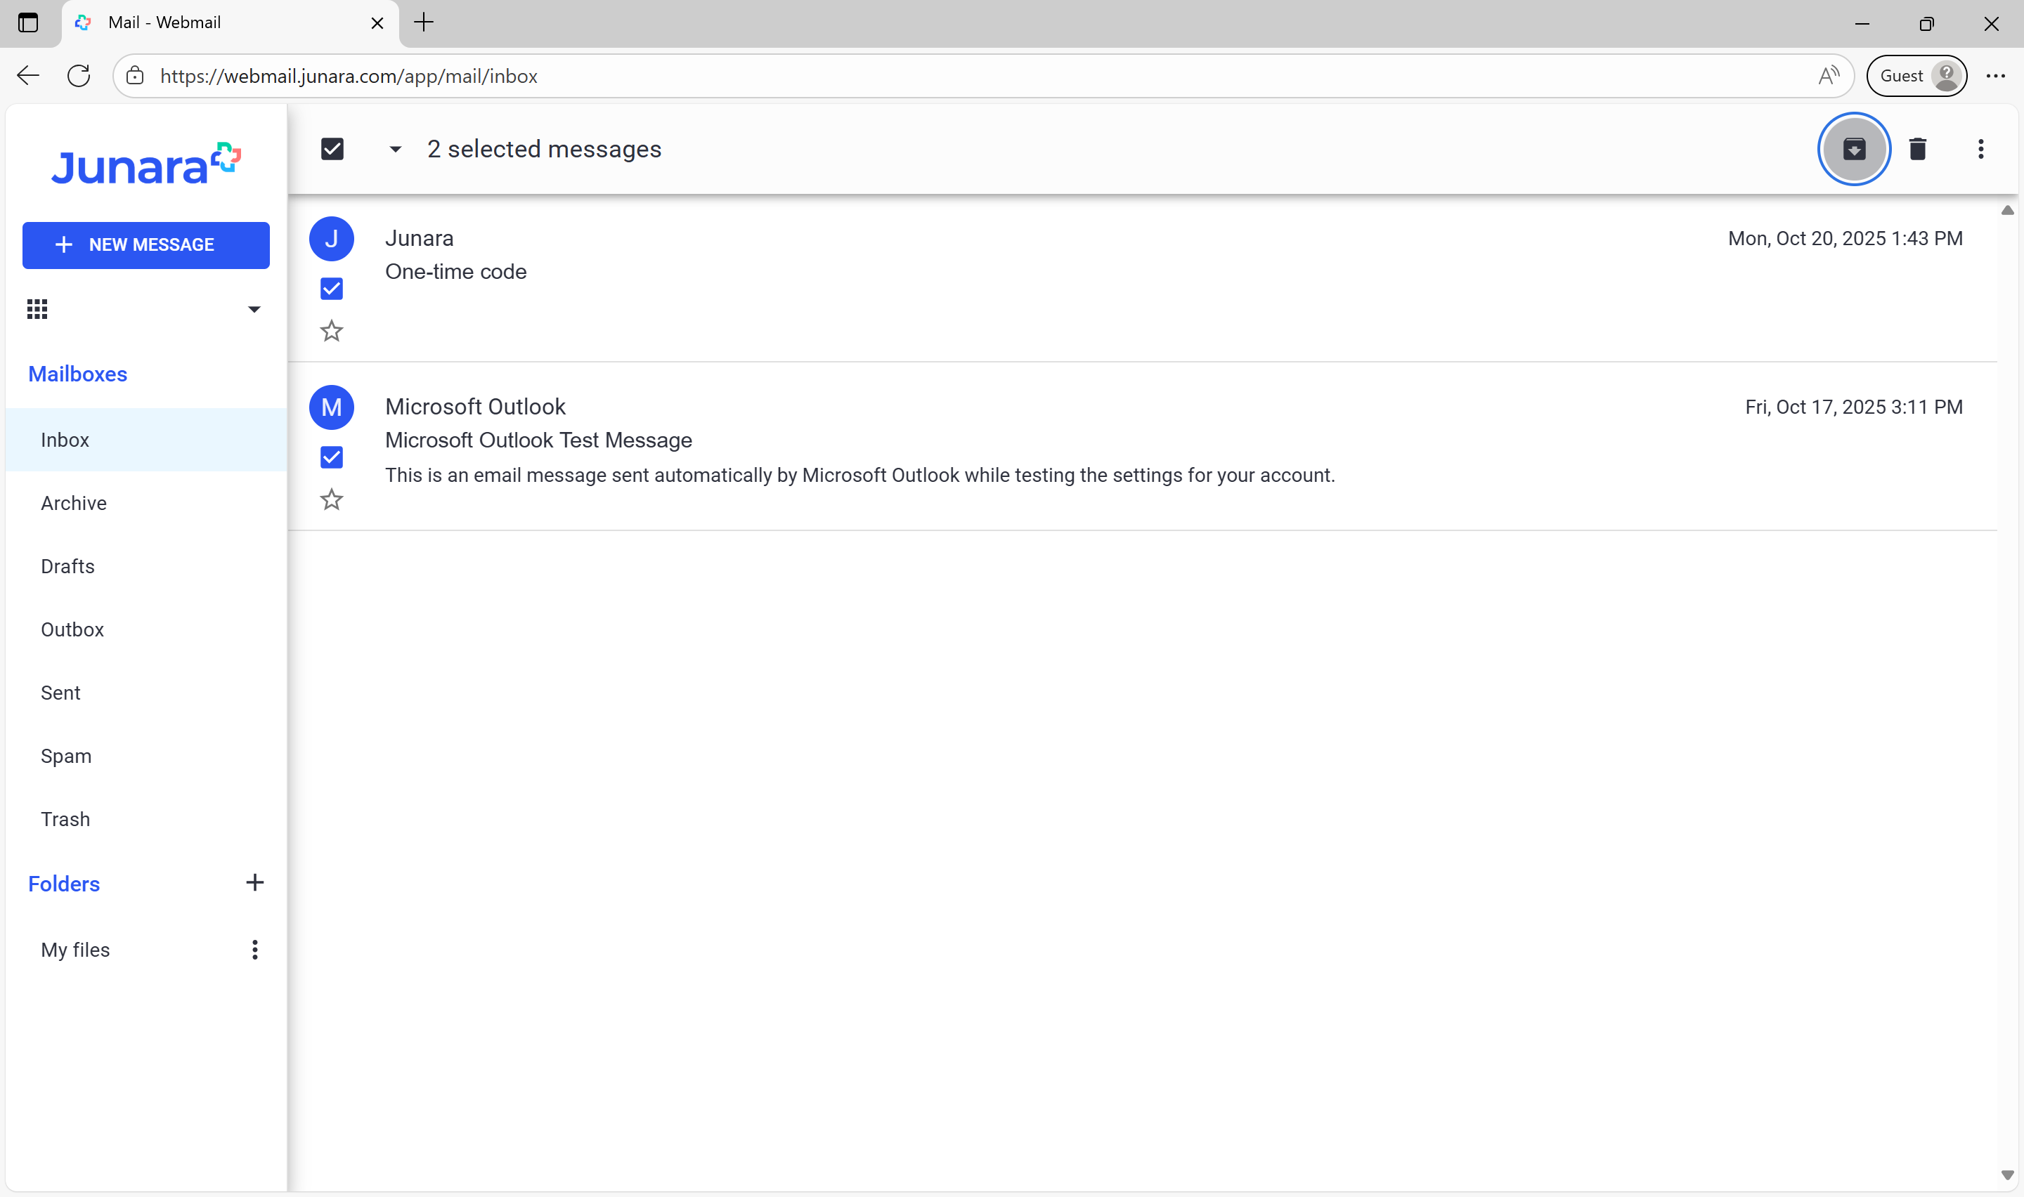Open Microsoft Outlook Test Message subject

tap(539, 440)
